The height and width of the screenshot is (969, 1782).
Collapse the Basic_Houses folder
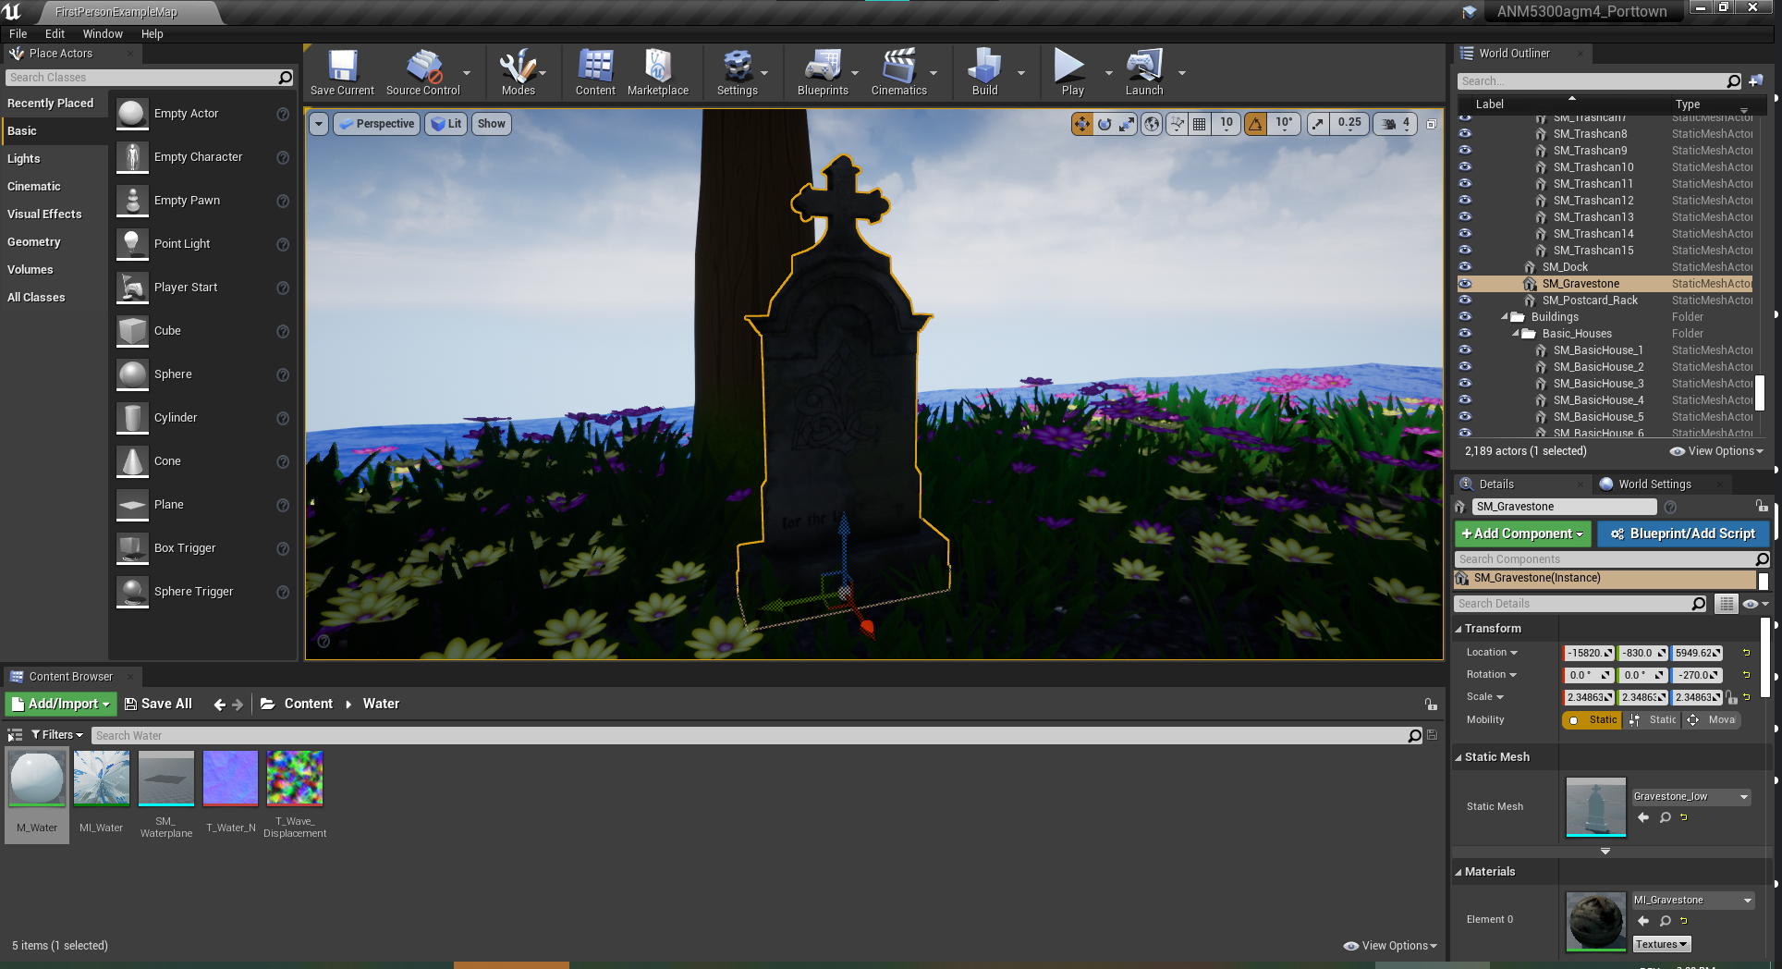[x=1516, y=334]
